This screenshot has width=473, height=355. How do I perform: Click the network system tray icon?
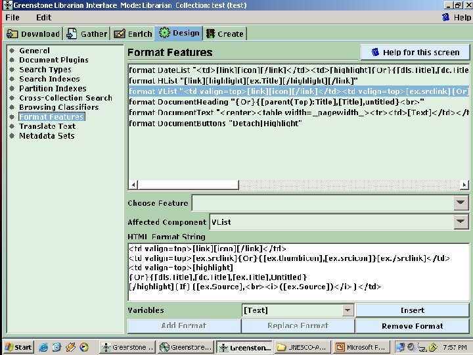400,348
